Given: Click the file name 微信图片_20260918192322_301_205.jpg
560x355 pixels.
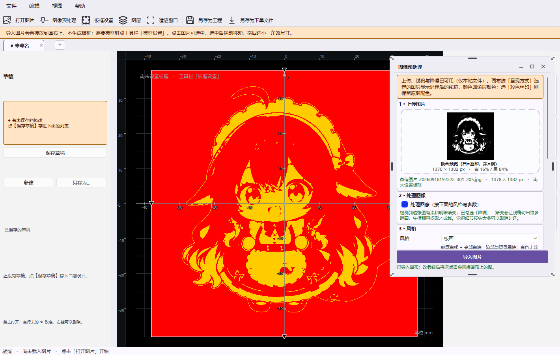Looking at the screenshot, I should click(x=441, y=179).
